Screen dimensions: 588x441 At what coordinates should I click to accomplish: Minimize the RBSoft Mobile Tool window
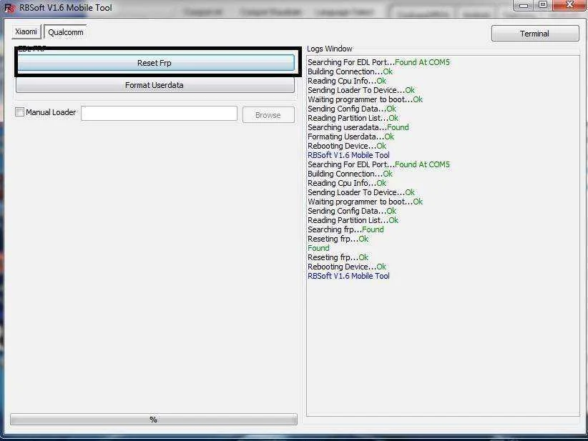click(x=524, y=5)
